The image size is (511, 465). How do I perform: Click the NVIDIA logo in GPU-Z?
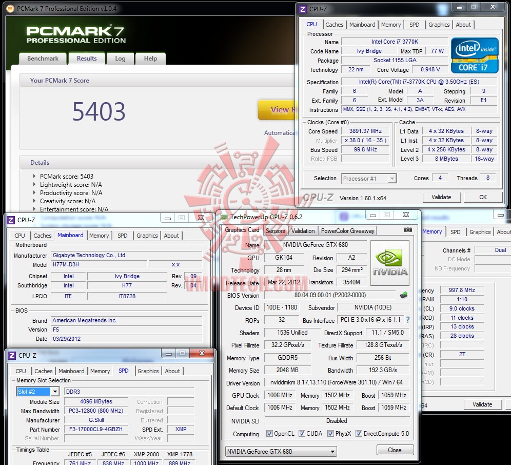[390, 263]
